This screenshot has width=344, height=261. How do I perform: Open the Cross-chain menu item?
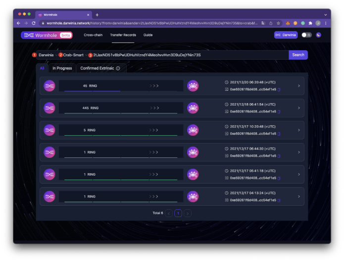(x=93, y=35)
